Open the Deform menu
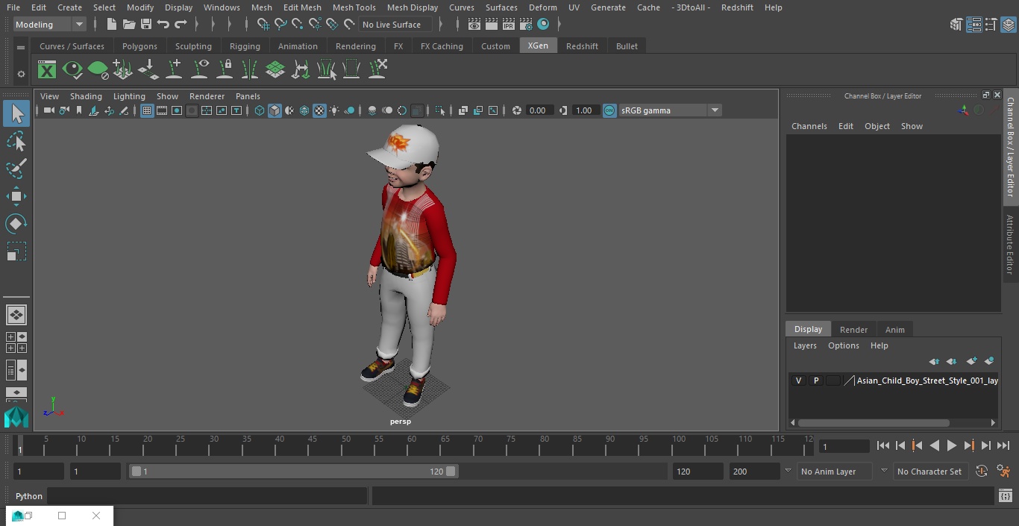The width and height of the screenshot is (1019, 526). point(542,7)
